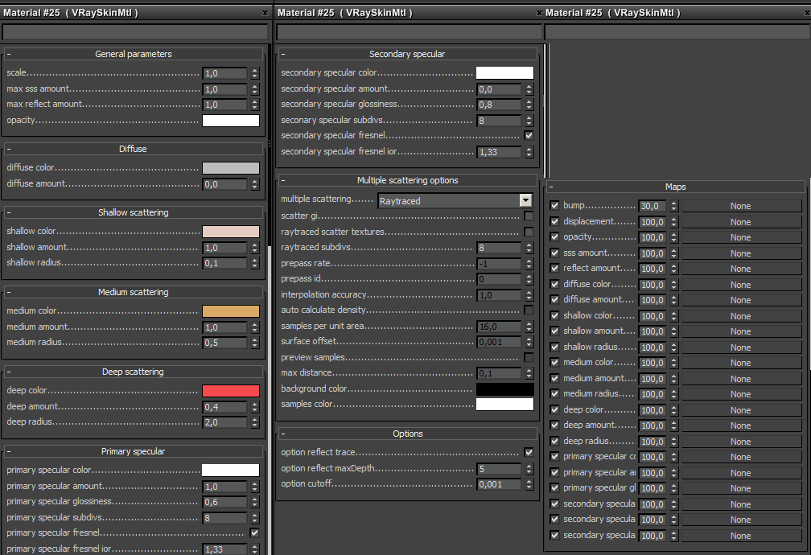The image size is (811, 555).
Task: Open the secondary specular color swatch
Action: (x=504, y=73)
